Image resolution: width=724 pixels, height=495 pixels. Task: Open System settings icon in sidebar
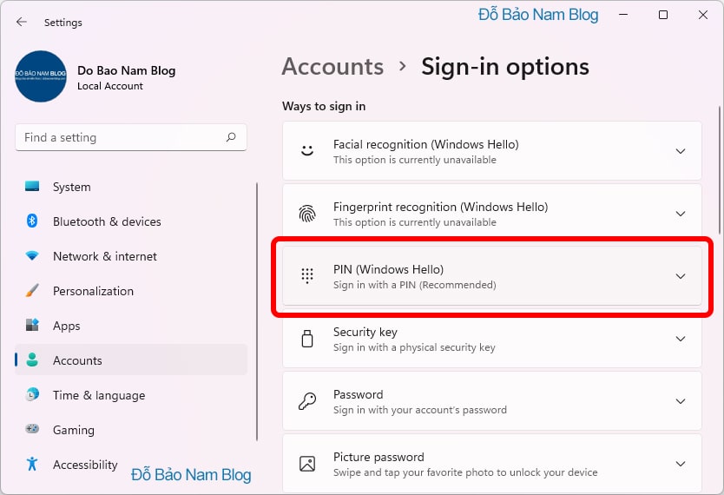pyautogui.click(x=32, y=186)
